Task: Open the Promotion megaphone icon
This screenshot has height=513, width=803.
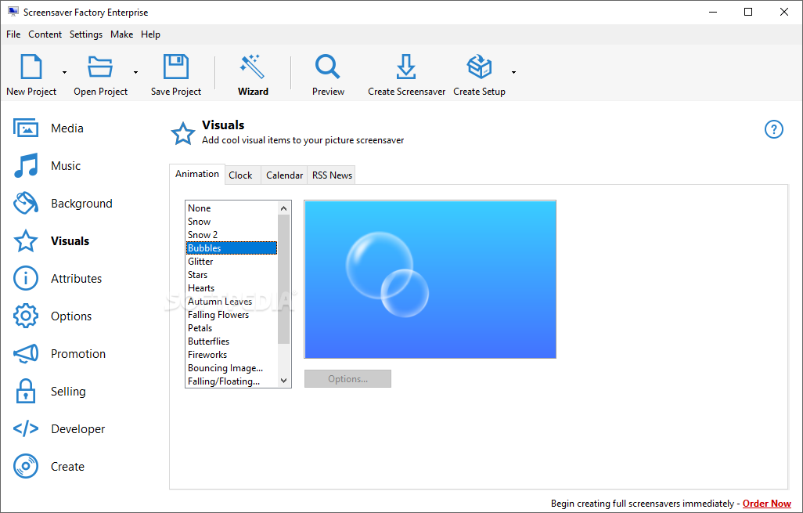Action: pos(26,353)
